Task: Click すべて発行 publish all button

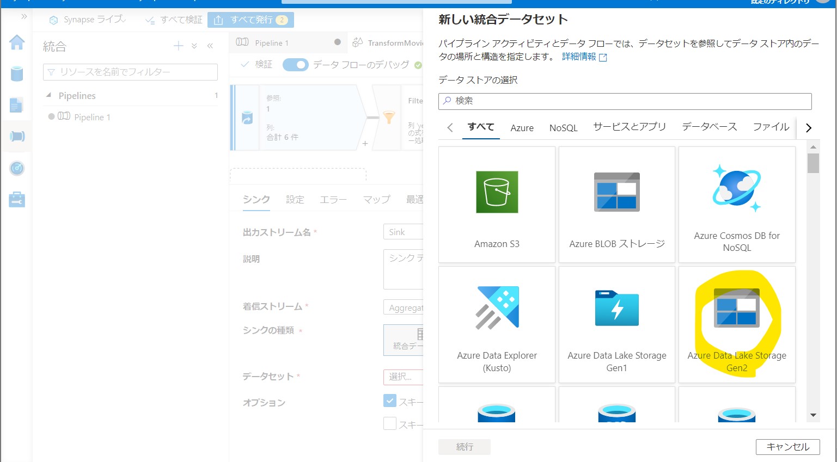Action: point(251,20)
